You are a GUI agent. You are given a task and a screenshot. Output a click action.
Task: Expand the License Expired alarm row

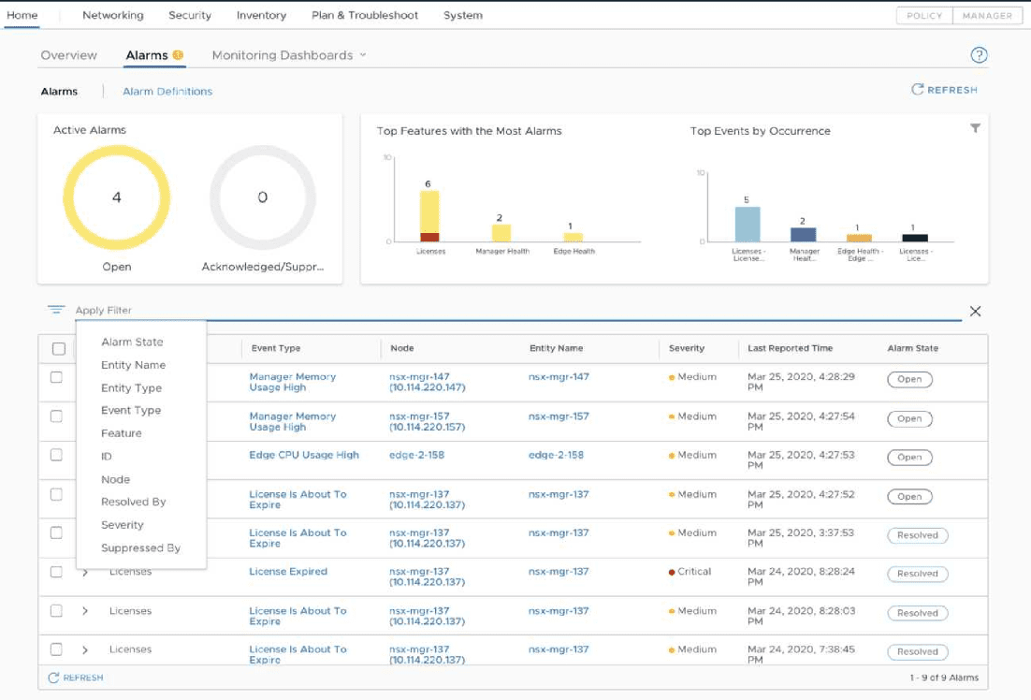pyautogui.click(x=85, y=573)
